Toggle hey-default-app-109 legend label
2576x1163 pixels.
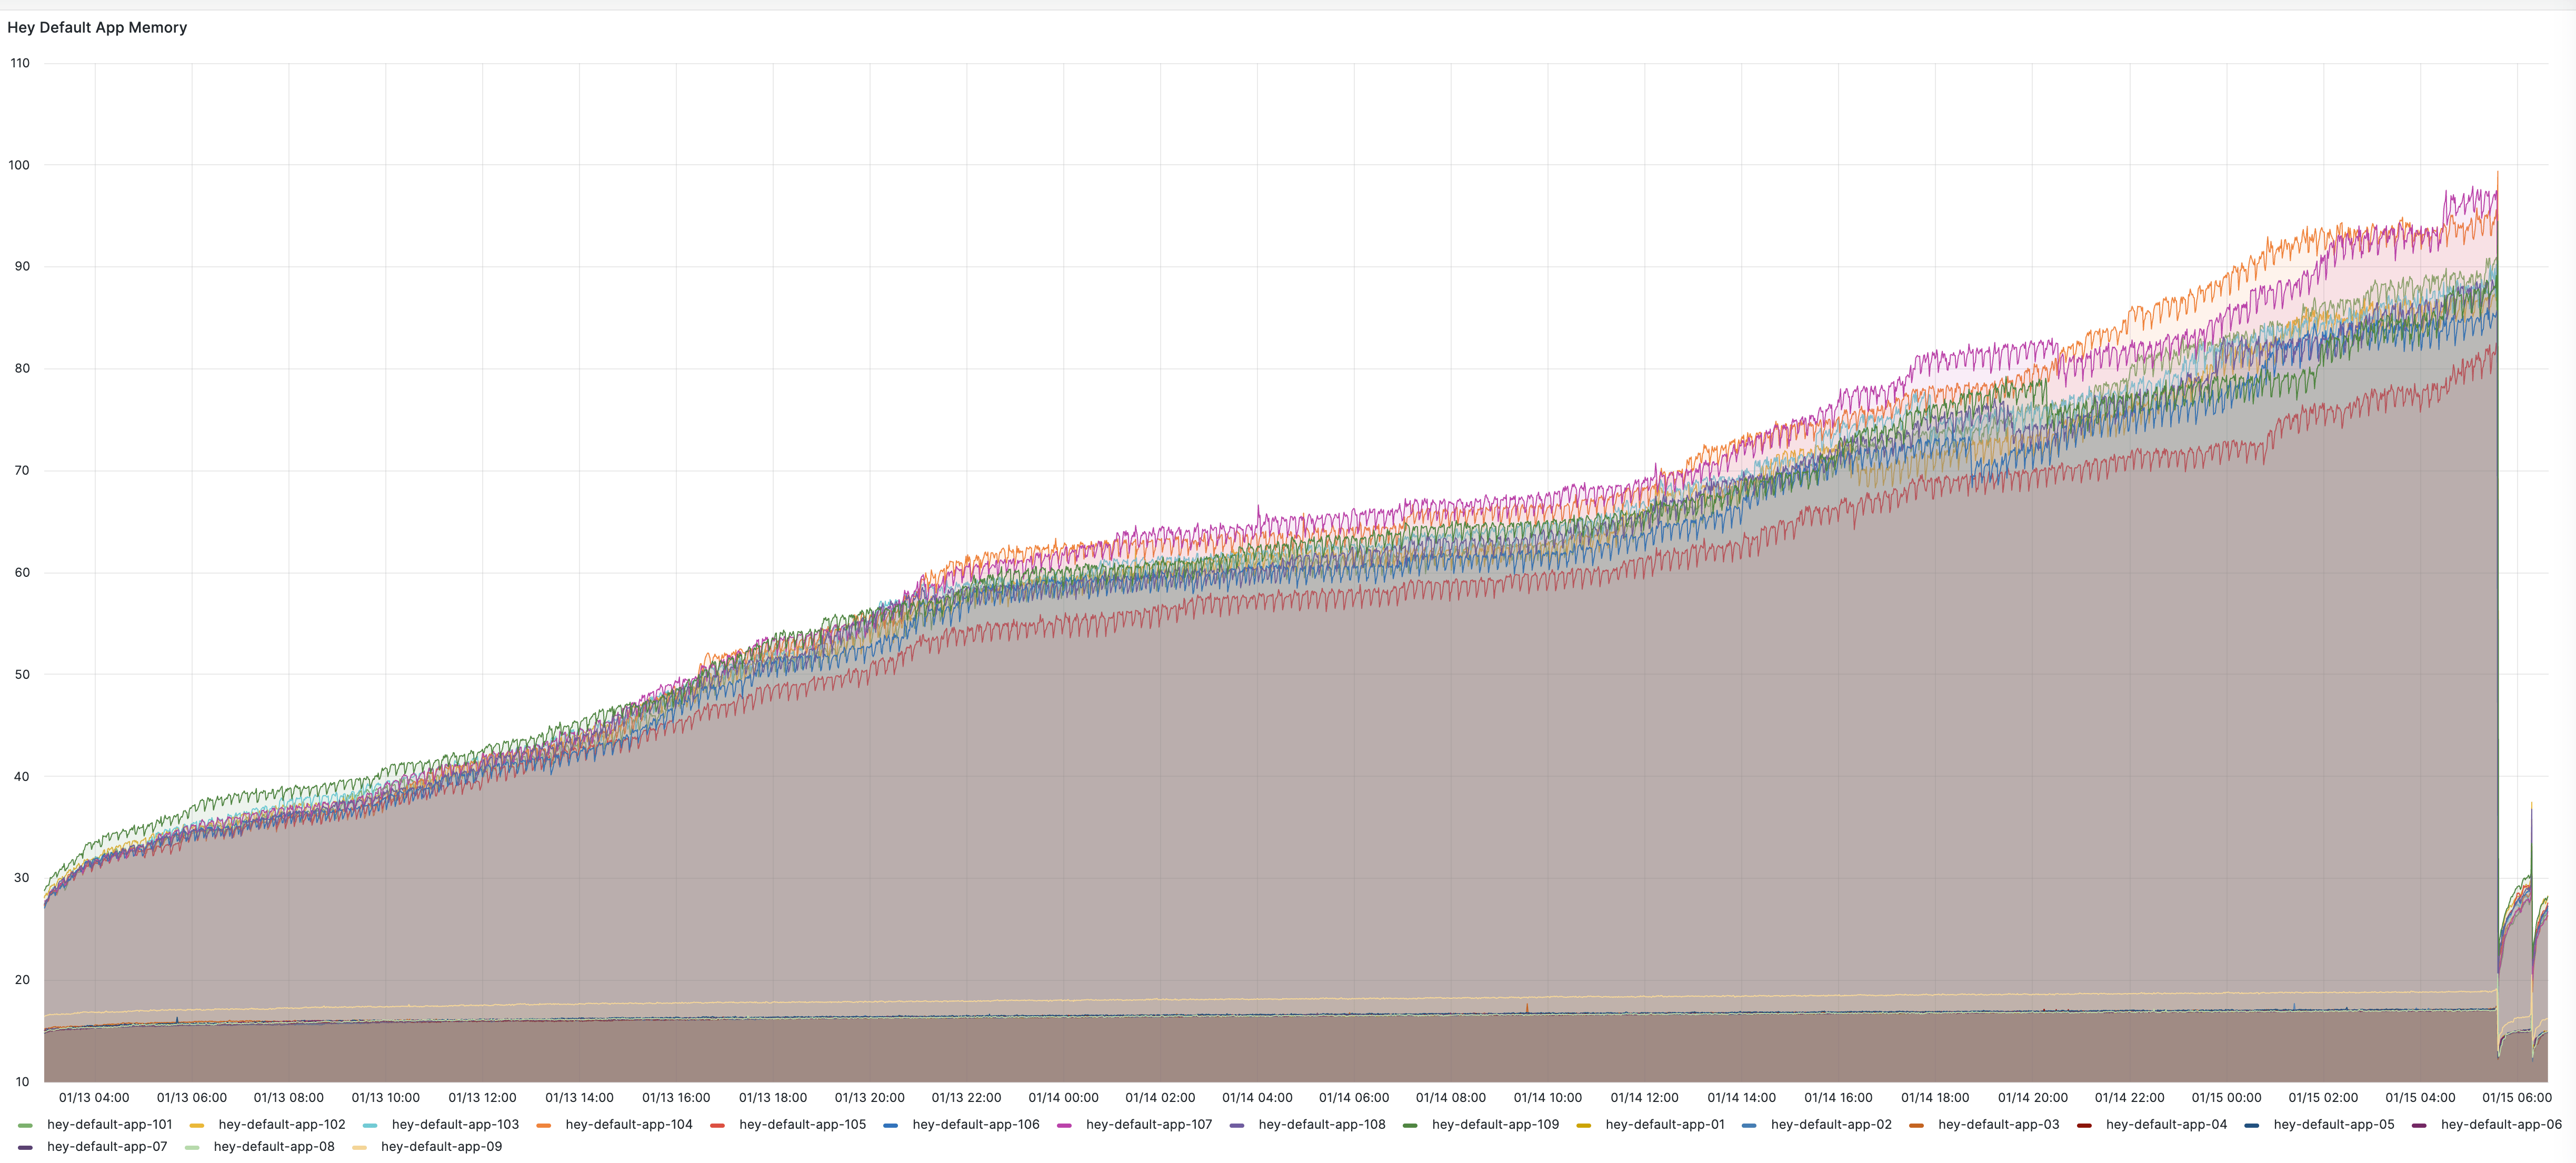coord(1495,1124)
